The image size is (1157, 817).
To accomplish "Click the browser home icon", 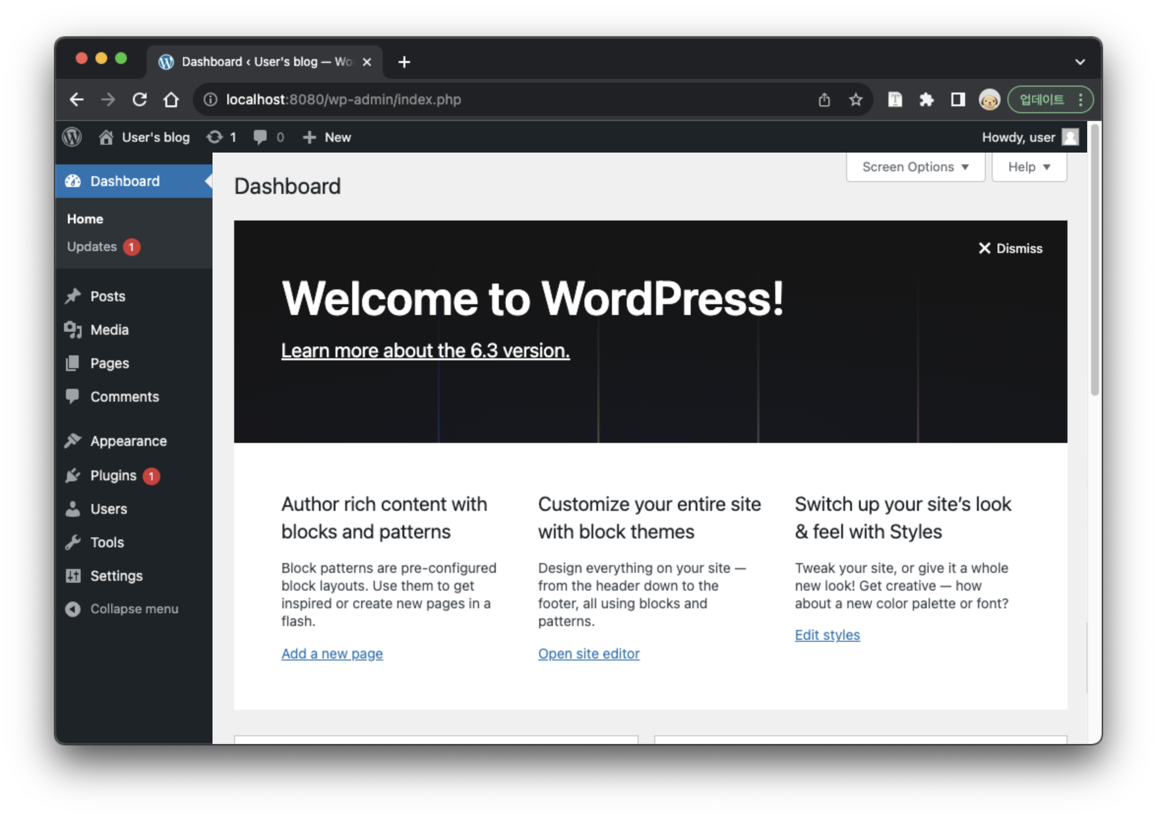I will (x=171, y=100).
